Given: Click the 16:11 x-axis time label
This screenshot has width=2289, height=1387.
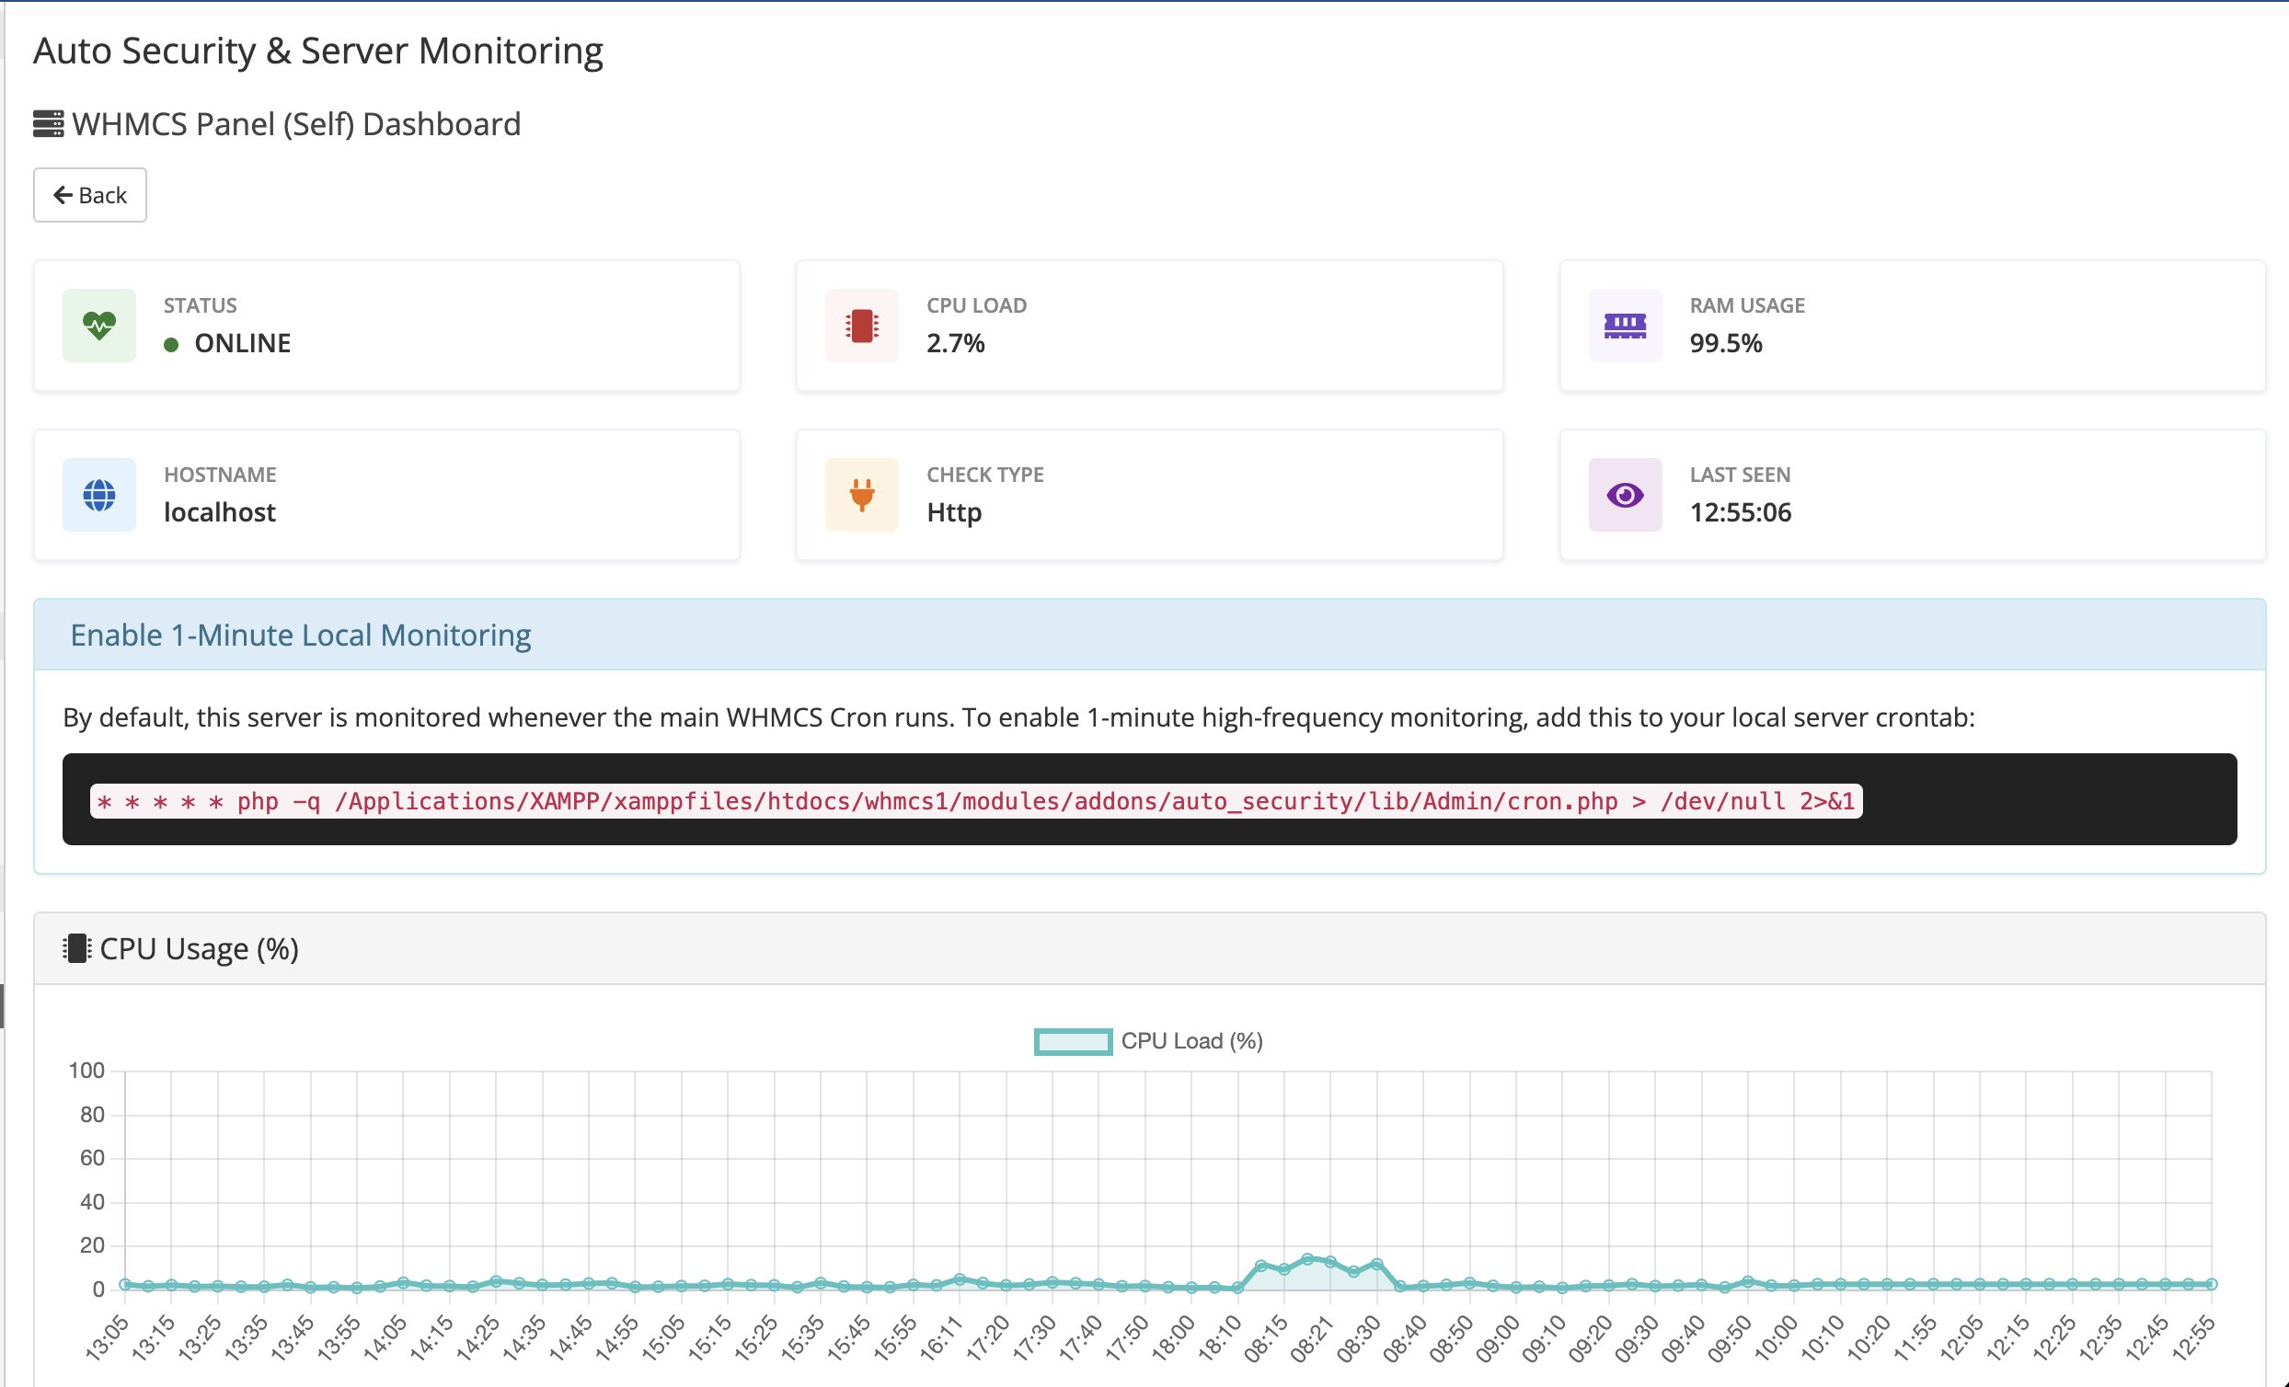Looking at the screenshot, I should click(942, 1337).
